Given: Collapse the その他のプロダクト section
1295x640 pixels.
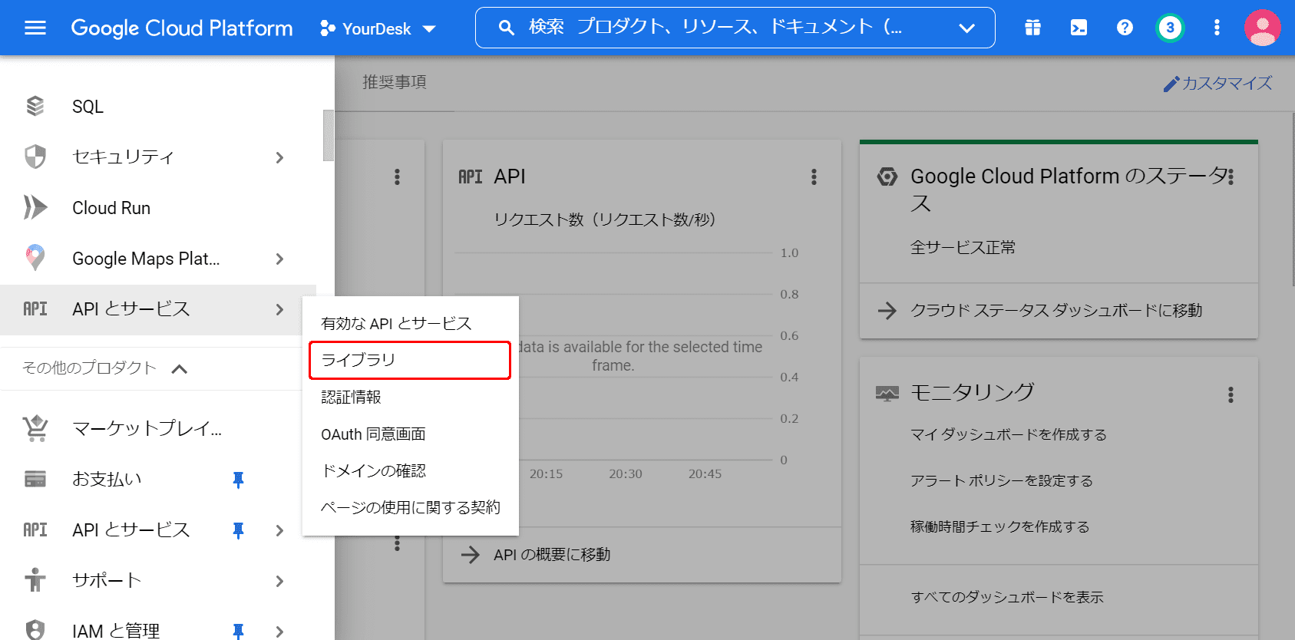Looking at the screenshot, I should pyautogui.click(x=179, y=369).
